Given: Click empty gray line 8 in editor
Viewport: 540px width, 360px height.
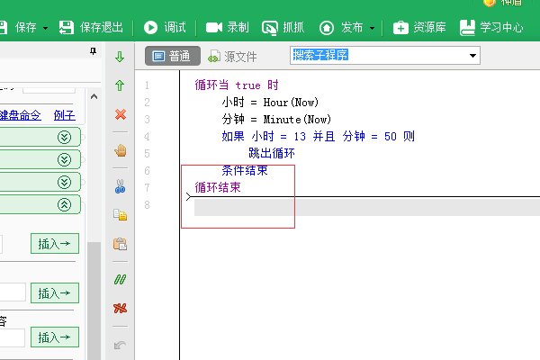Looking at the screenshot, I should pos(367,208).
